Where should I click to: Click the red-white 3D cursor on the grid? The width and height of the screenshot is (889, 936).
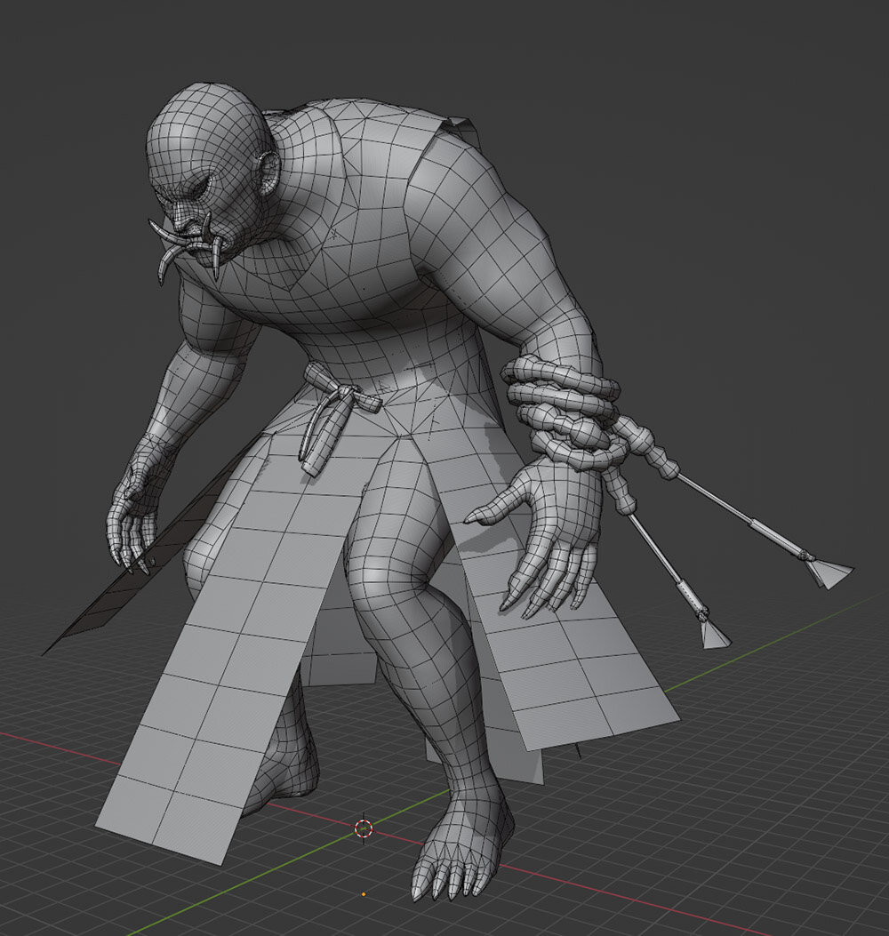click(x=364, y=828)
